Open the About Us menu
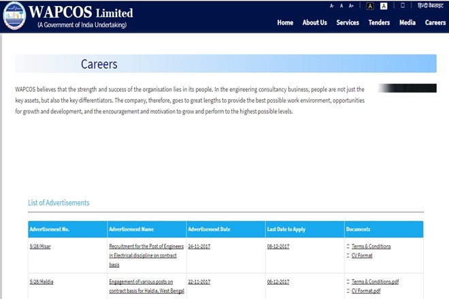 point(314,22)
